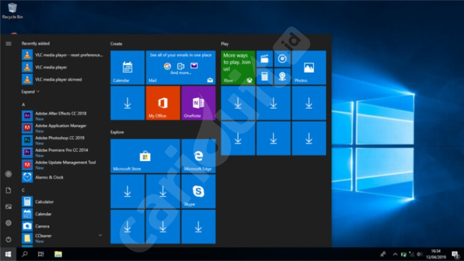
Task: Open Adobe Application Manager
Action: pyautogui.click(x=62, y=128)
